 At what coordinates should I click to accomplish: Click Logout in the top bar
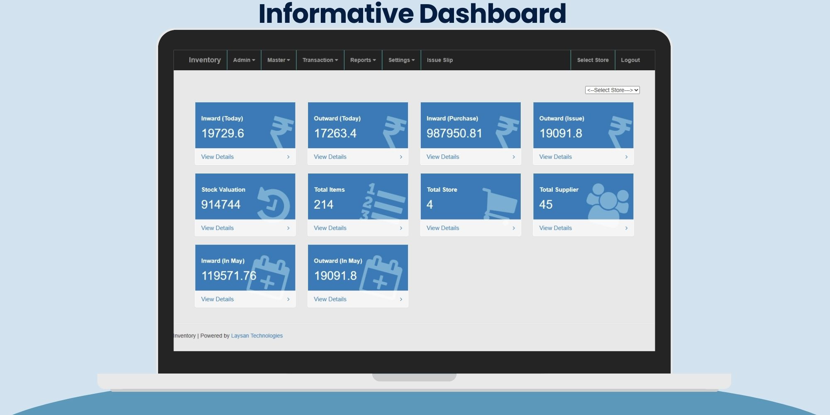click(x=630, y=60)
